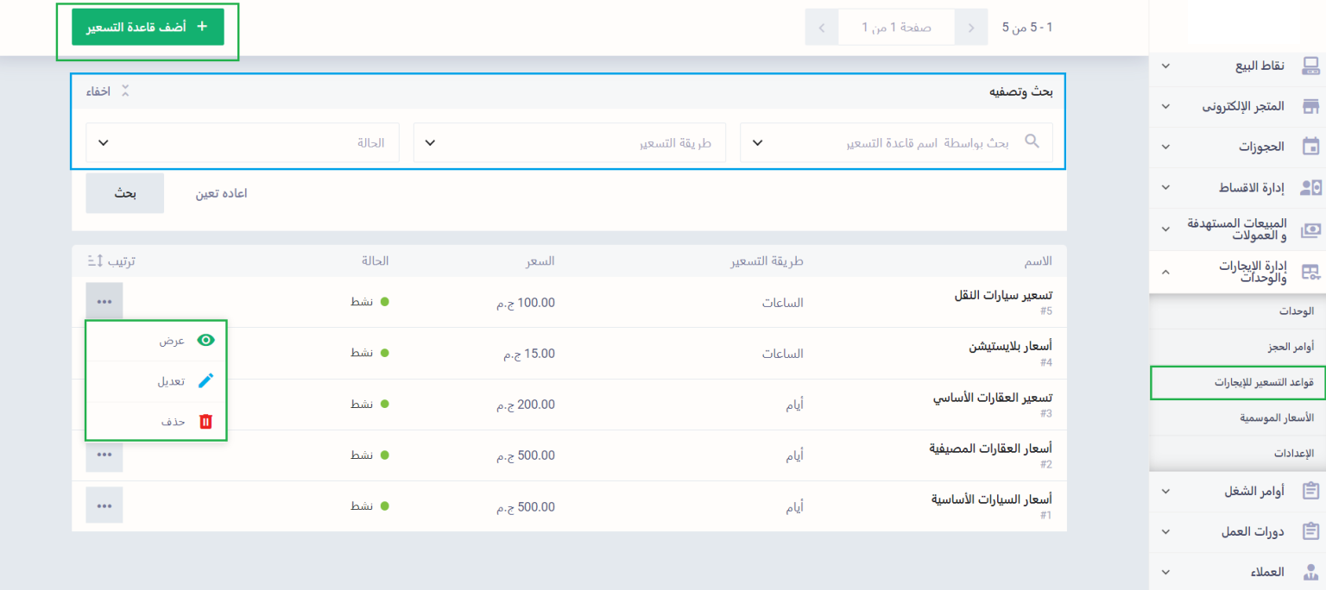Open the actions menu for rule #1
The height and width of the screenshot is (590, 1326).
click(x=104, y=505)
